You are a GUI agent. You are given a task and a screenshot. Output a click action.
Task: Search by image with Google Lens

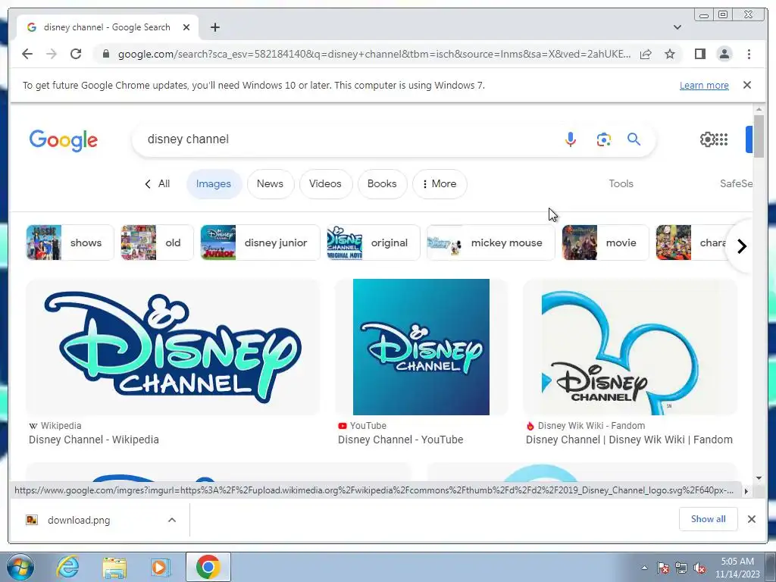[x=603, y=139]
